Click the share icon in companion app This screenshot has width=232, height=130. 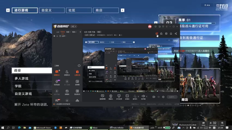[176, 34]
